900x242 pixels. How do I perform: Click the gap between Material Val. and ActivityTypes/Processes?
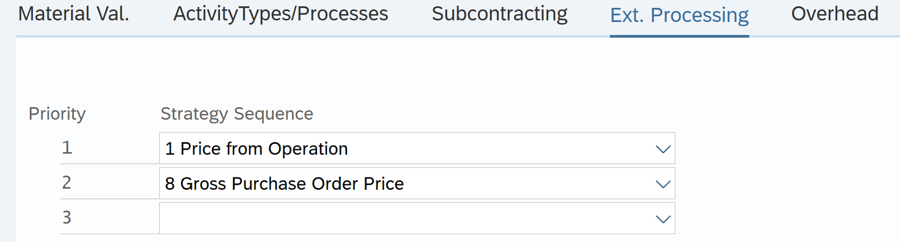[151, 13]
